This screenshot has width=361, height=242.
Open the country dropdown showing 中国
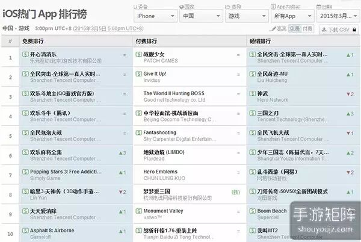201,16
